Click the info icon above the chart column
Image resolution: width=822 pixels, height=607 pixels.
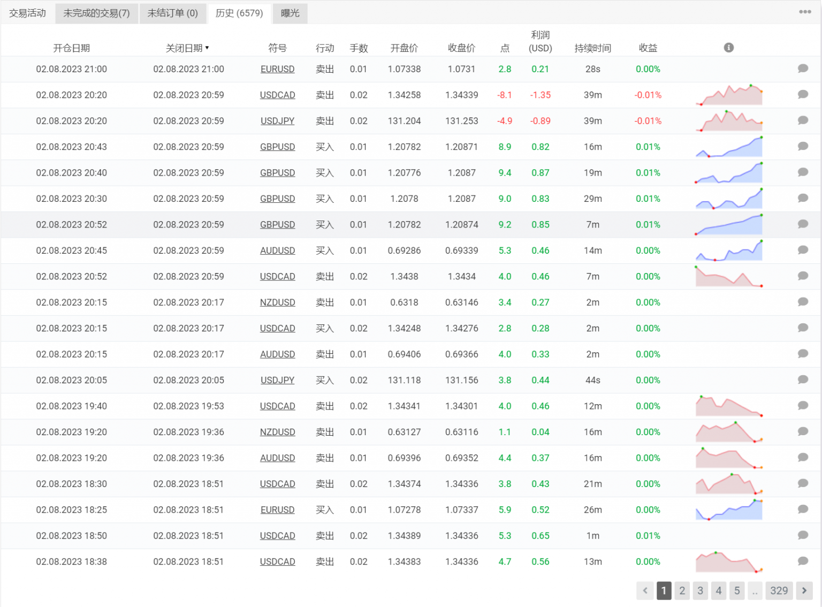click(728, 48)
